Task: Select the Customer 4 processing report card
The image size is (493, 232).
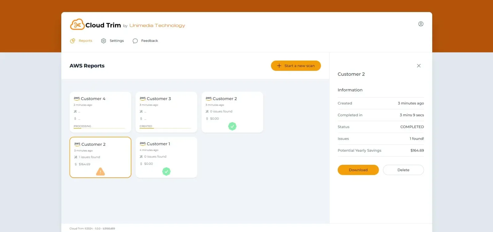Action: 100,112
